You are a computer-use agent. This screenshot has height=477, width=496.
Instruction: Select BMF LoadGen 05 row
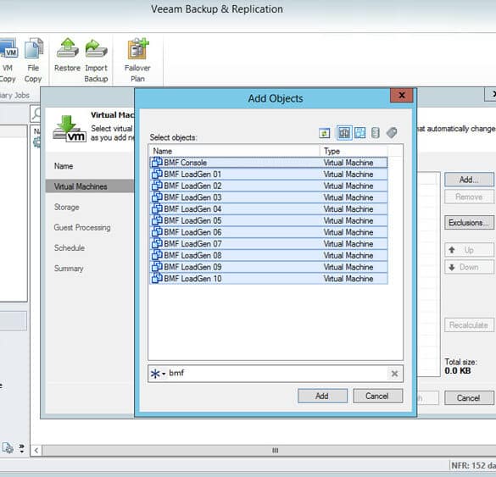(x=269, y=220)
